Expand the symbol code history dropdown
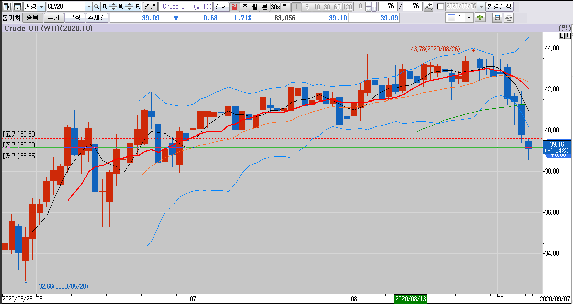573x304 pixels. (88, 6)
